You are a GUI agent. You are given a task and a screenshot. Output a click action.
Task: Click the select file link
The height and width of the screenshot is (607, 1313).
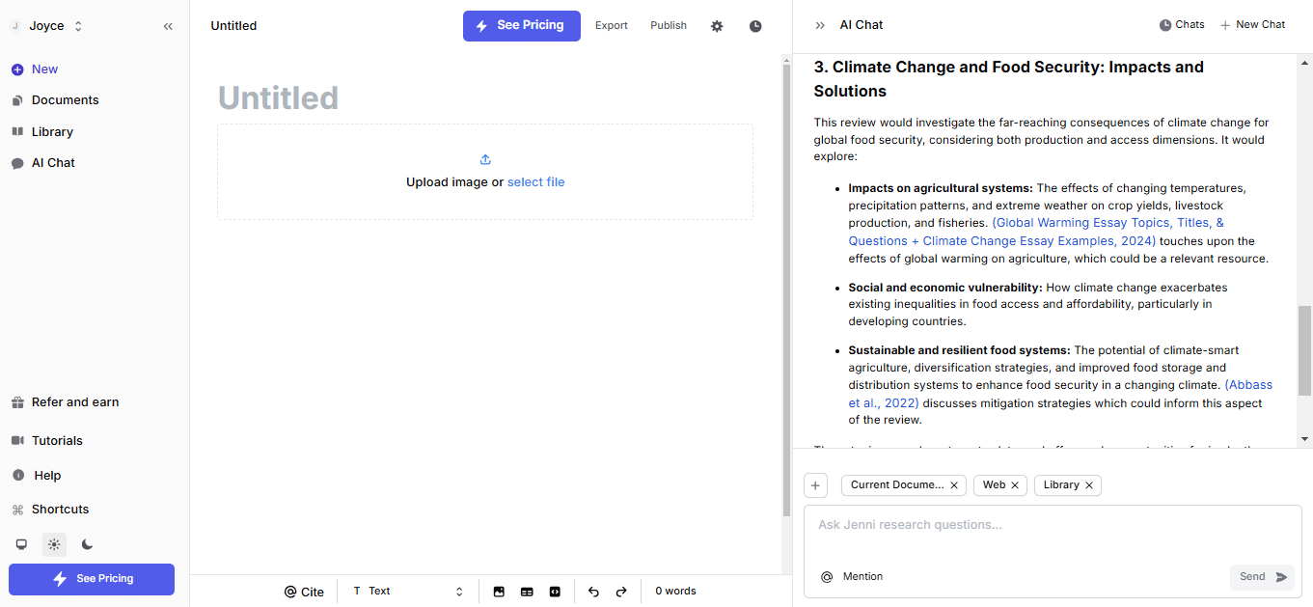click(536, 182)
